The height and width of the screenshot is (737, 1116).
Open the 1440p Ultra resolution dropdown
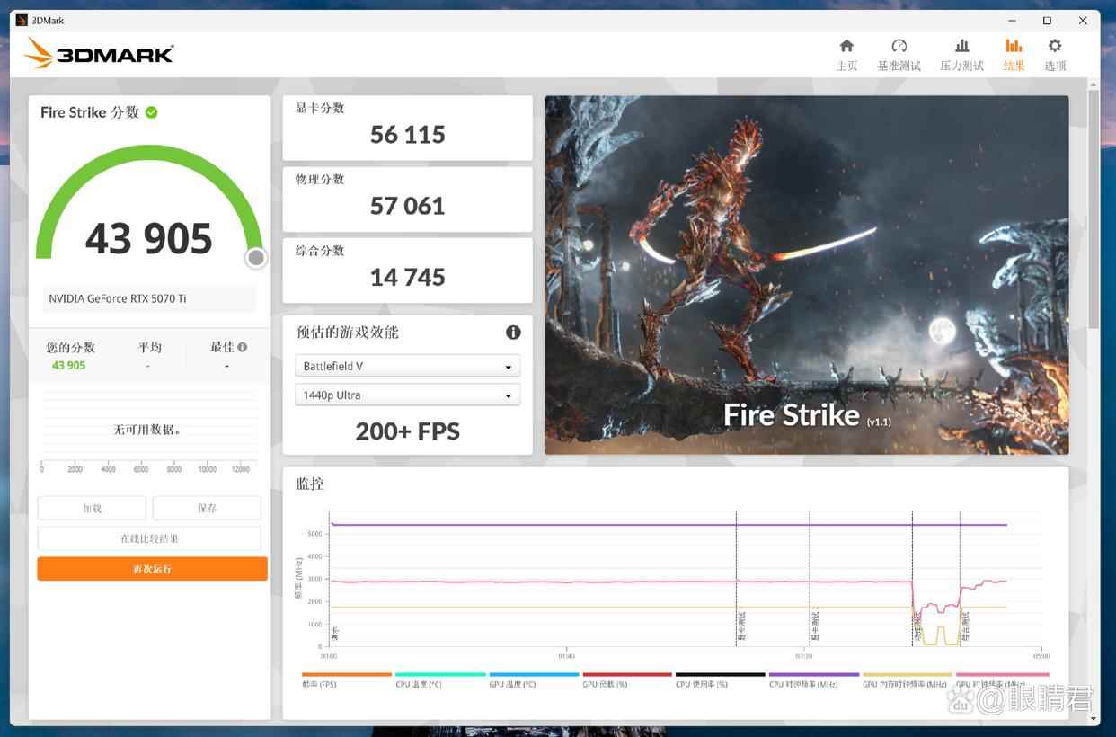407,395
